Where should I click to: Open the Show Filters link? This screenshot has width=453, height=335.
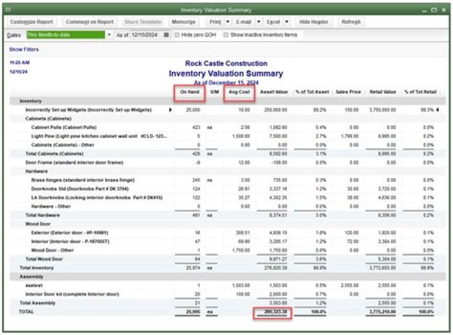[x=24, y=49]
